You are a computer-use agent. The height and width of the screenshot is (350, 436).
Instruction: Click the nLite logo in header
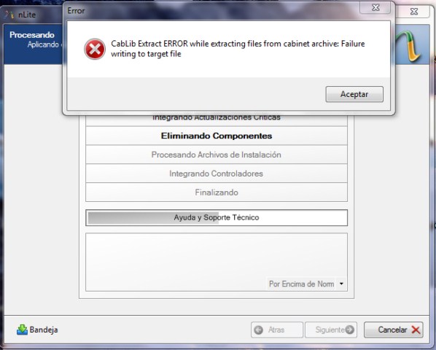(x=409, y=46)
